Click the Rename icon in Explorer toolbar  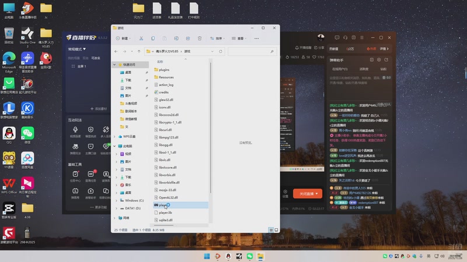[x=176, y=38]
